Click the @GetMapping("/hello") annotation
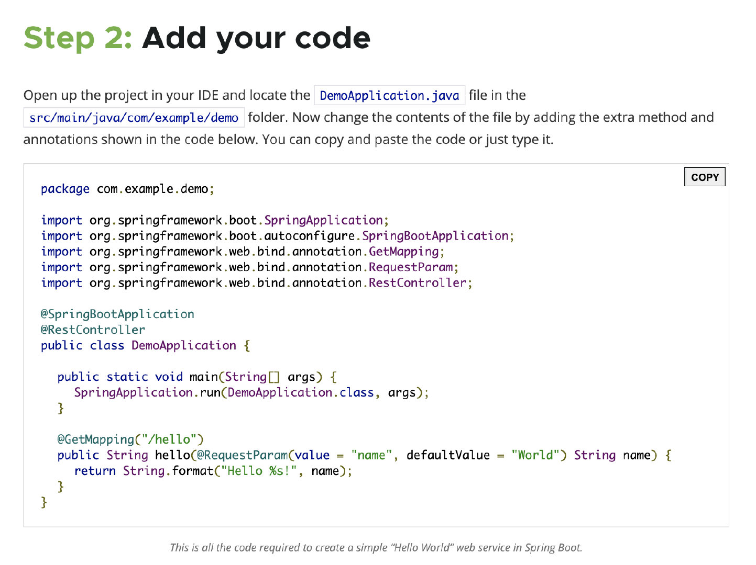Screen dimensions: 756x565 (x=130, y=439)
